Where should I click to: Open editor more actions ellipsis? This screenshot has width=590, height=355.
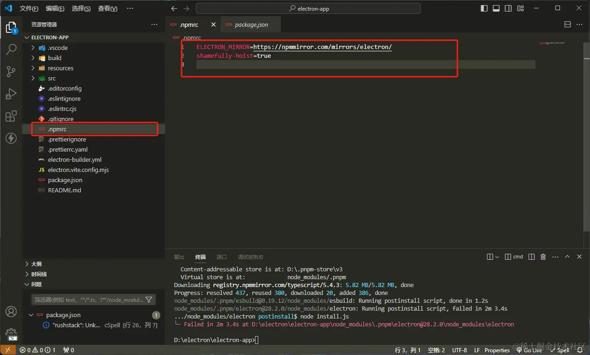(580, 24)
